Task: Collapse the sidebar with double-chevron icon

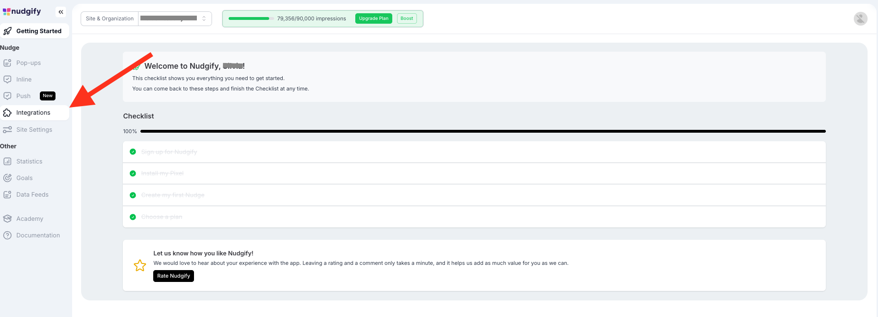Action: point(61,12)
